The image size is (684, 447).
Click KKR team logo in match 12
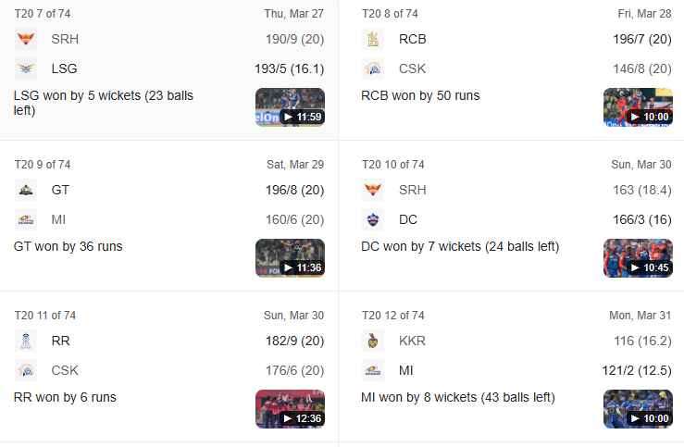click(373, 341)
